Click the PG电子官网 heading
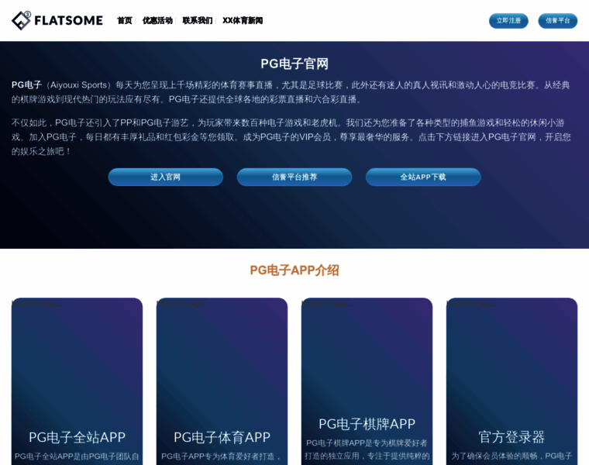589x465 pixels. (x=294, y=64)
